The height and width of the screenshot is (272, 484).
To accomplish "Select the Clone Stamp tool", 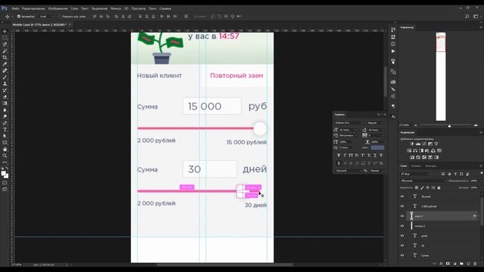I will point(5,84).
